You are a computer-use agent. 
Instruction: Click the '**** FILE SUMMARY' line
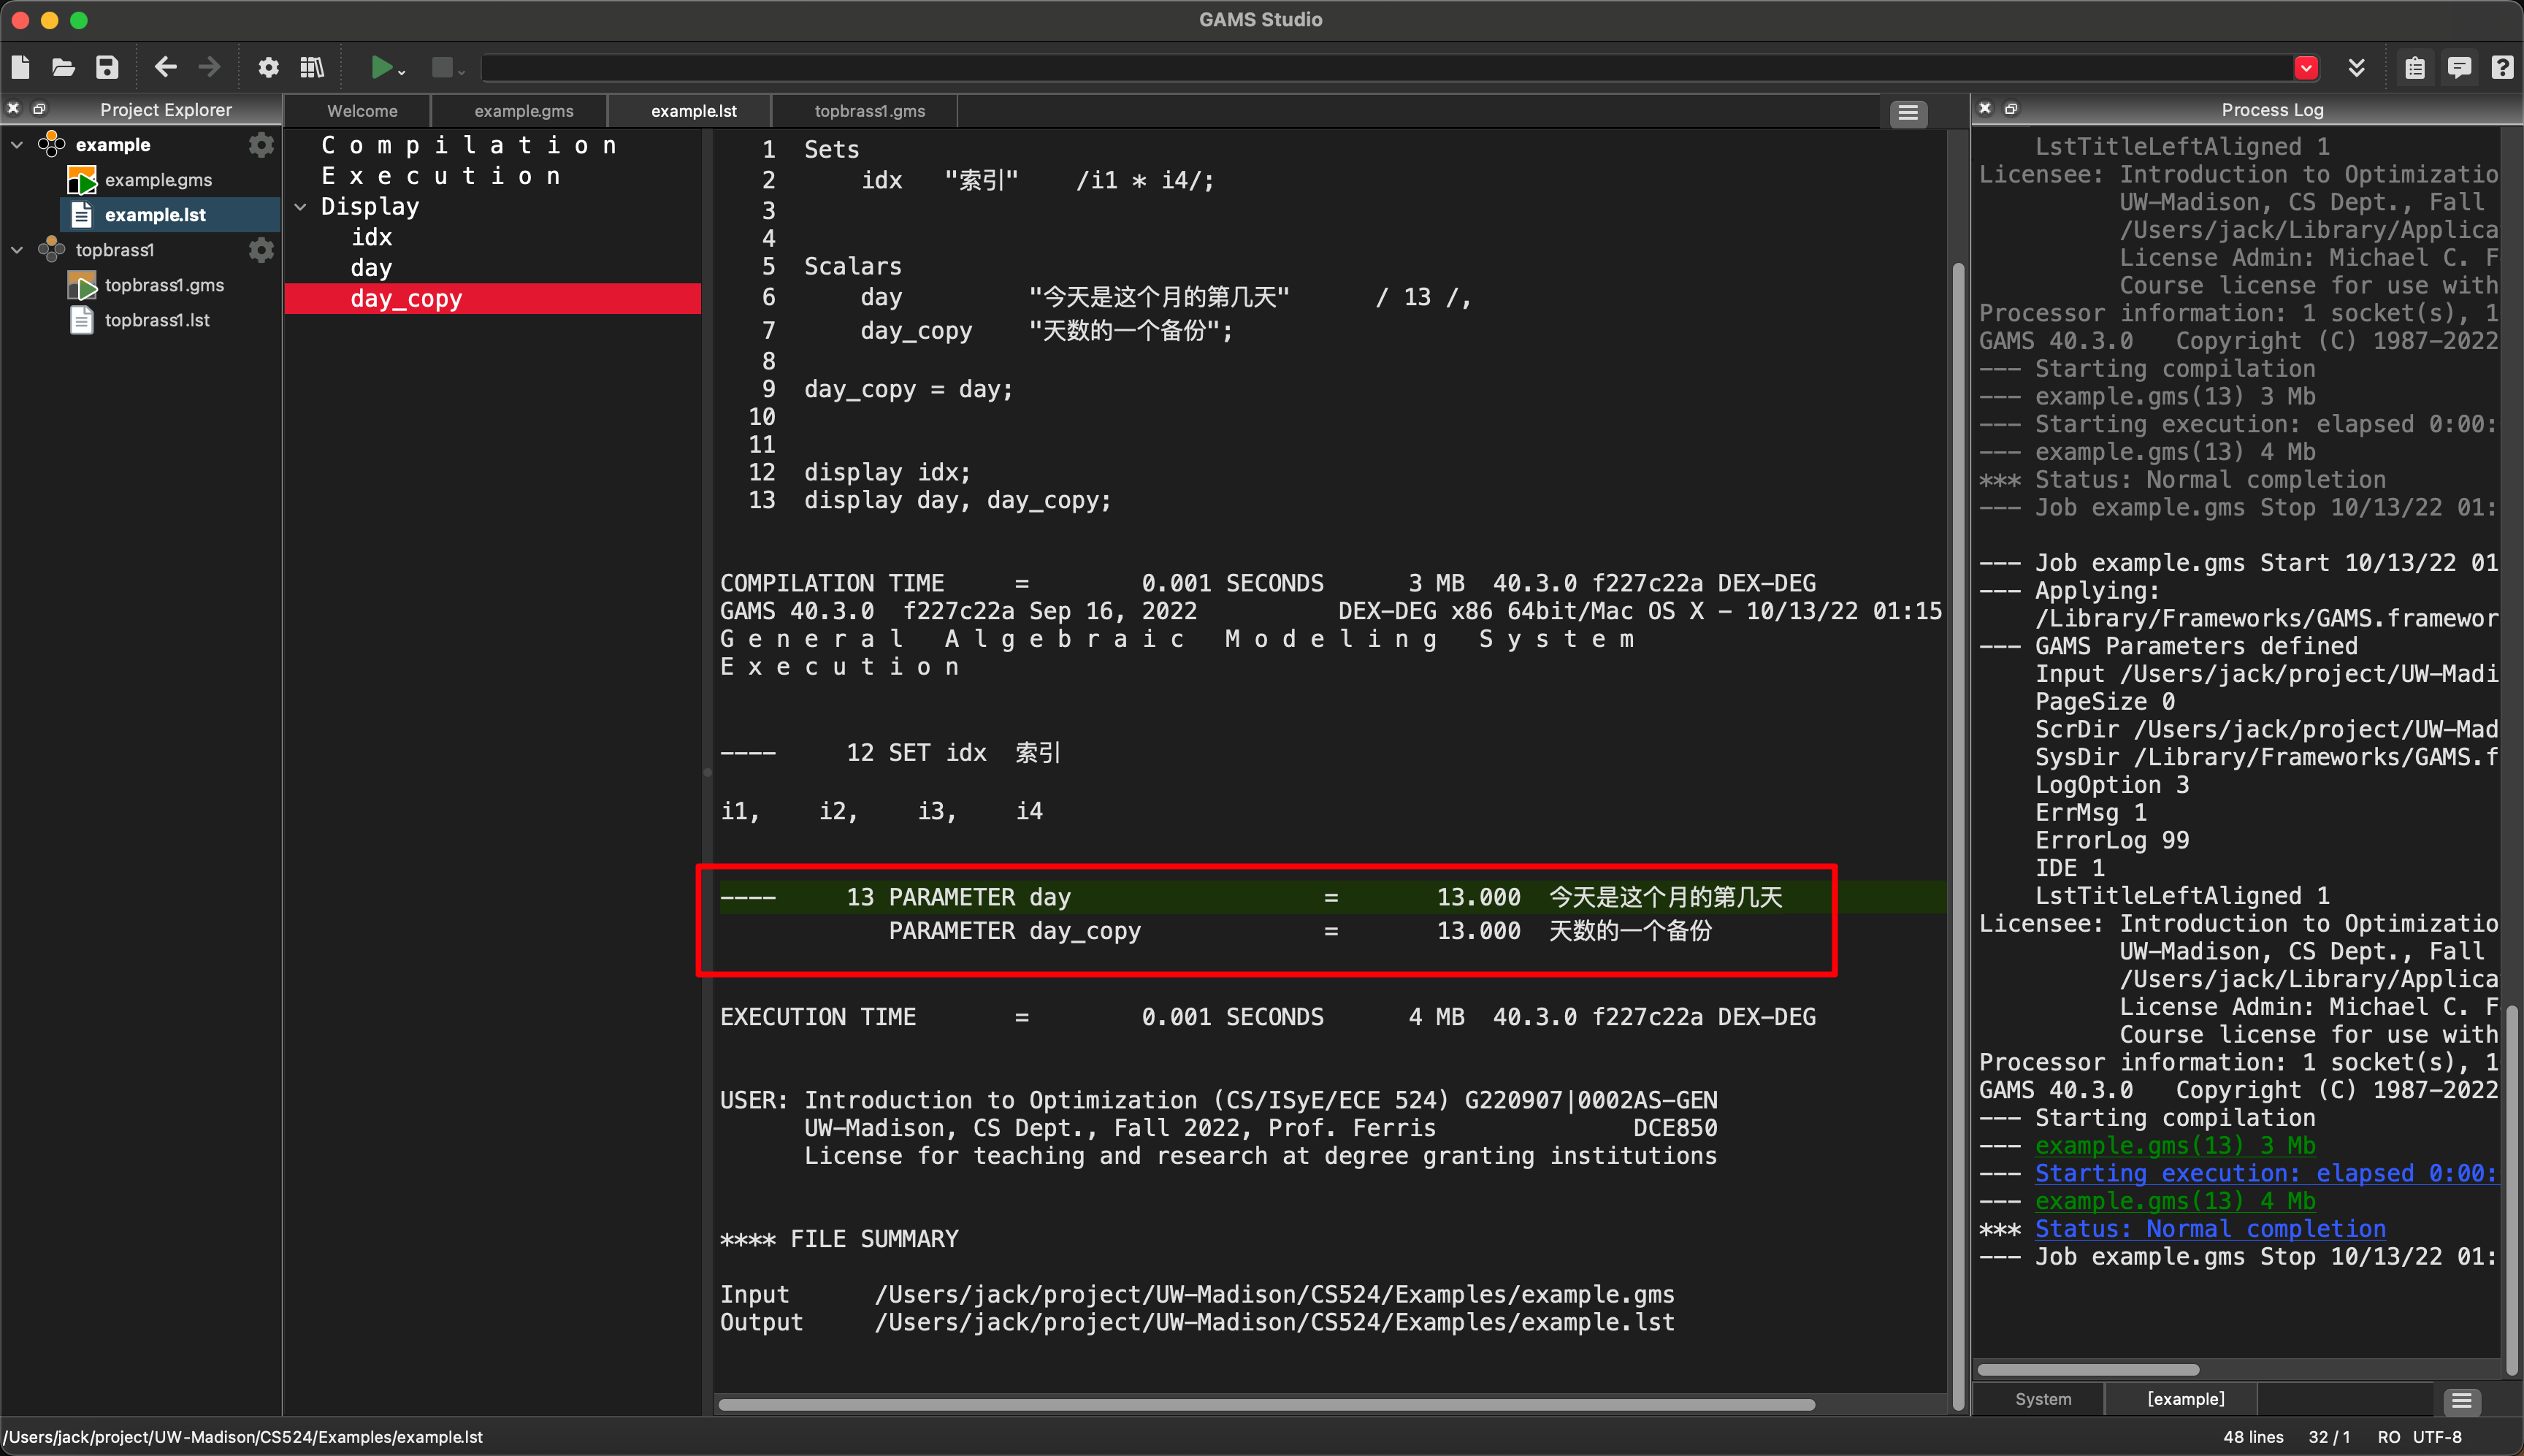tap(839, 1239)
